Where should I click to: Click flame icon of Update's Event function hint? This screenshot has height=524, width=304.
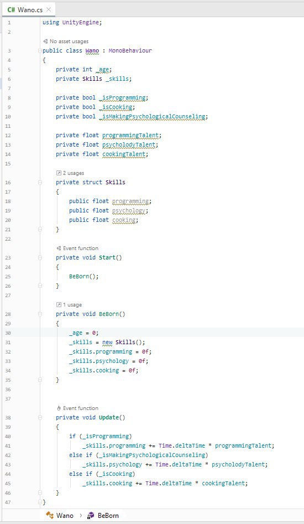(59, 408)
